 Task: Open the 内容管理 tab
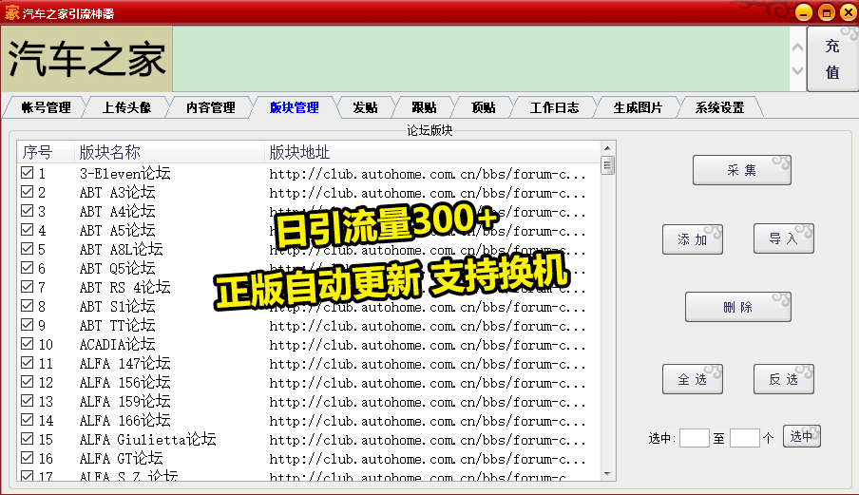(x=210, y=107)
